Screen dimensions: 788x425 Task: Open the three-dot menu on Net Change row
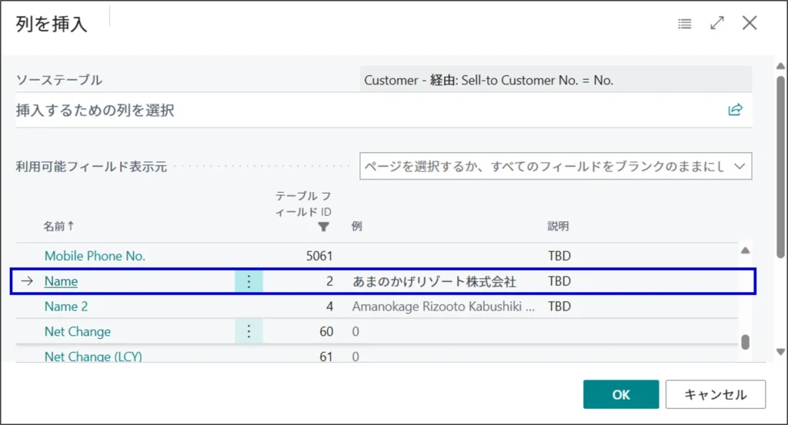tap(249, 331)
